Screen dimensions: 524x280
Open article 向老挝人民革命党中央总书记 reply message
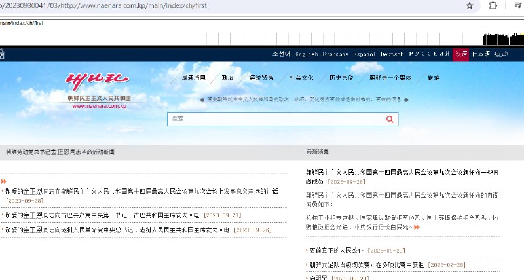[x=117, y=230]
